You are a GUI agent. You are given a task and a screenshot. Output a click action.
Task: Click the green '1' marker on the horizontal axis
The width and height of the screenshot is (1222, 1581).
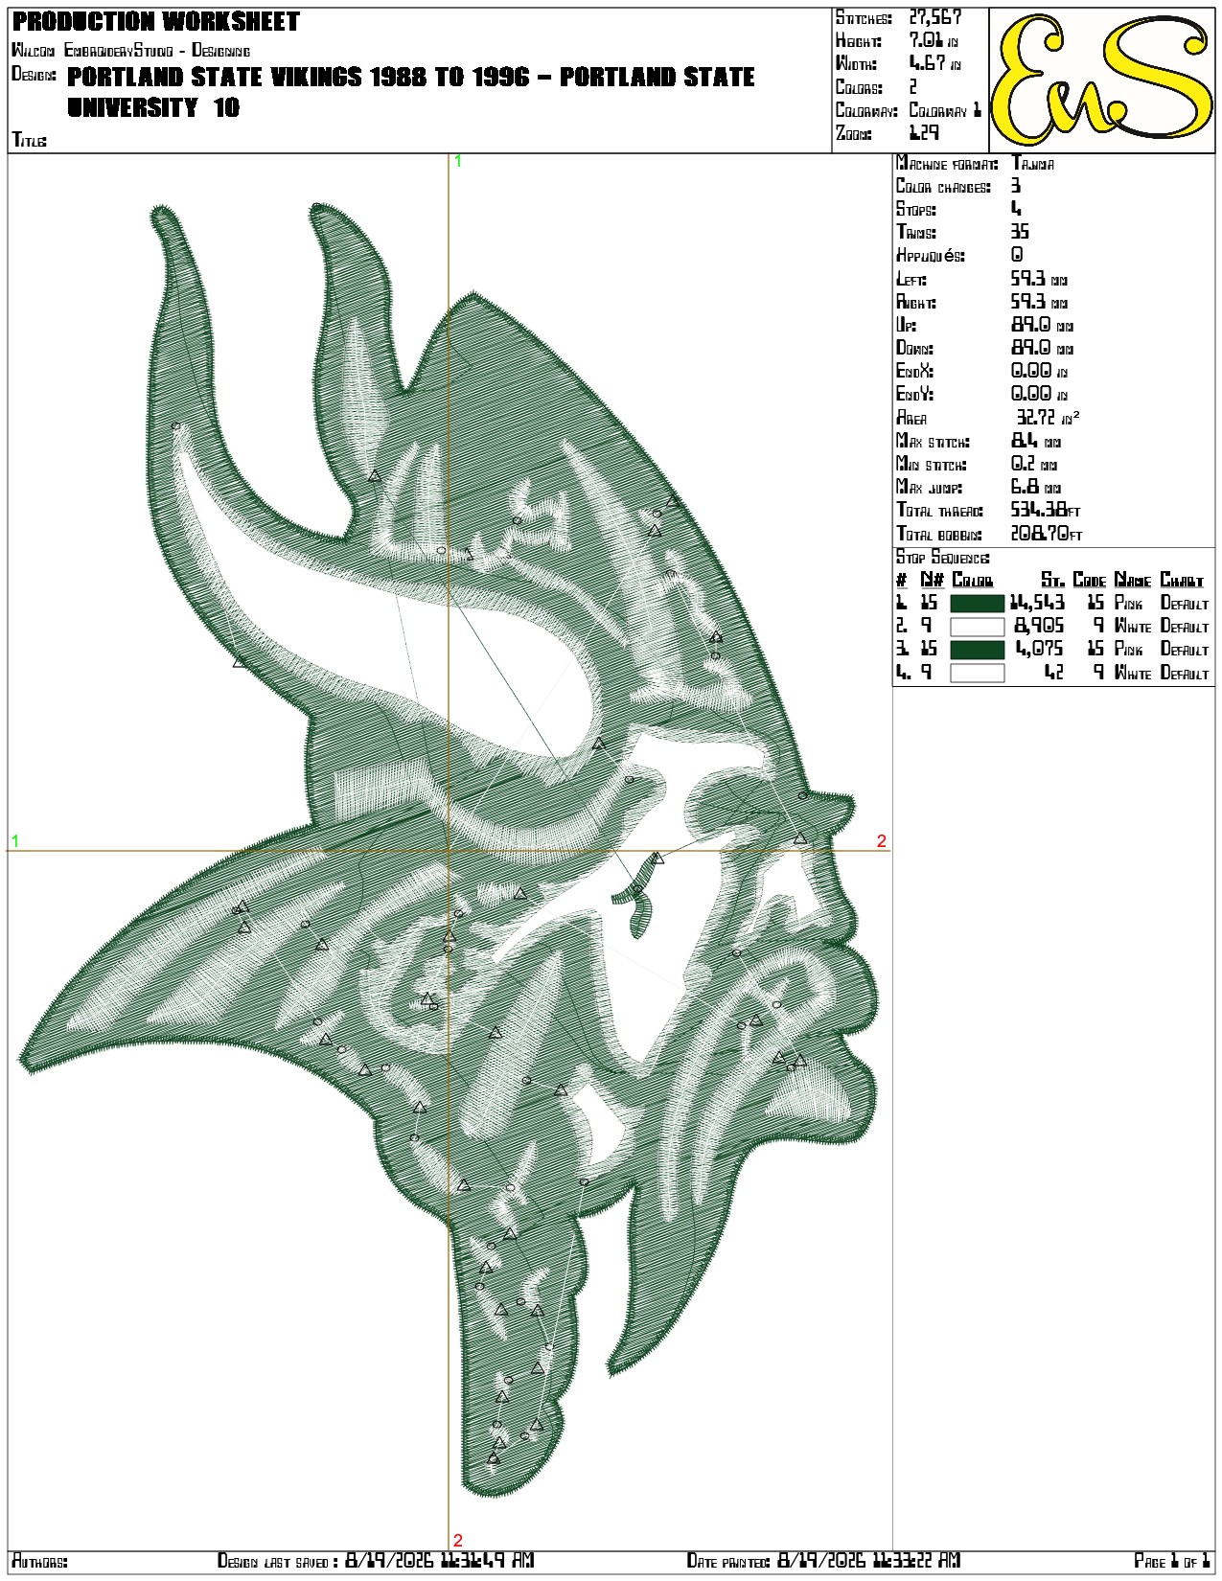(x=15, y=841)
